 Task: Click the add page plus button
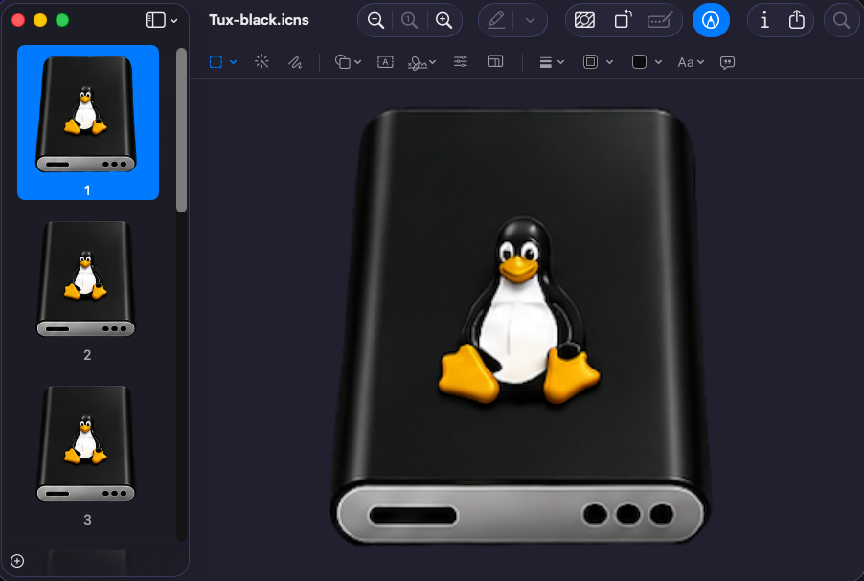coord(17,561)
